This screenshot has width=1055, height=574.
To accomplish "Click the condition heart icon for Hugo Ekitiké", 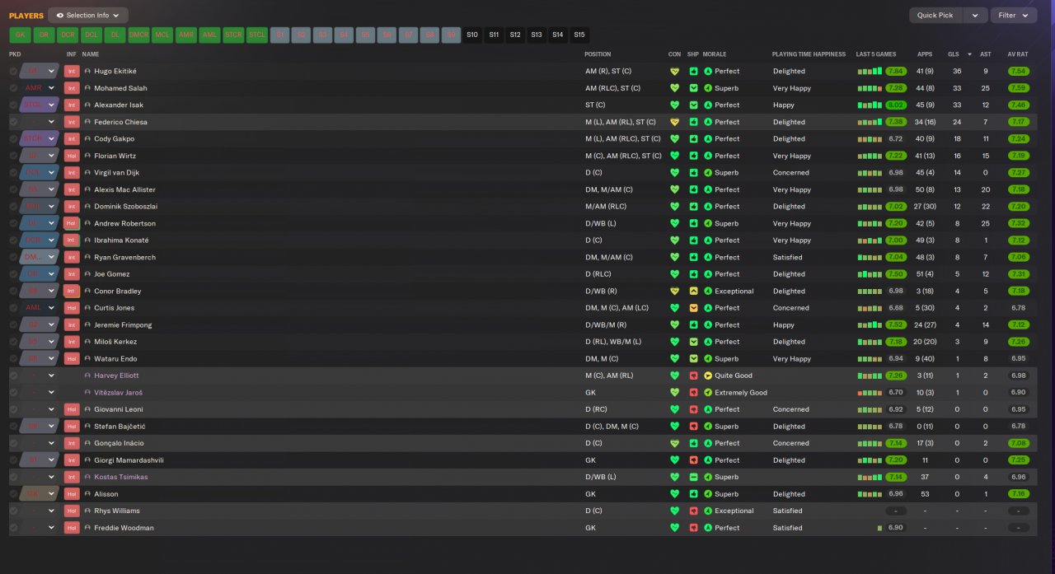I will pyautogui.click(x=674, y=72).
